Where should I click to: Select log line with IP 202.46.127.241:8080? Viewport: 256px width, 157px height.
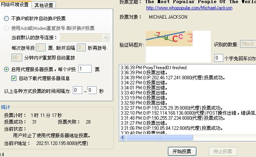point(173,78)
